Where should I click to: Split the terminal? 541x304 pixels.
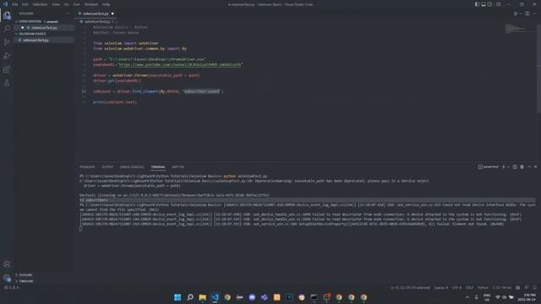coord(515,167)
